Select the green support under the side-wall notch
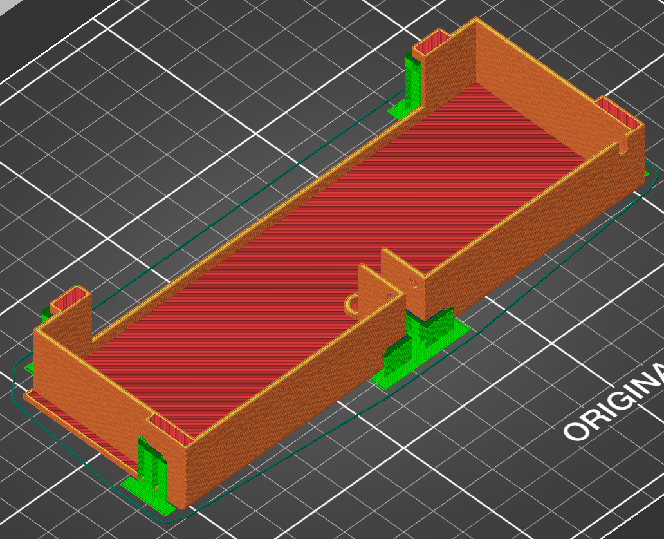The height and width of the screenshot is (539, 664). (421, 348)
